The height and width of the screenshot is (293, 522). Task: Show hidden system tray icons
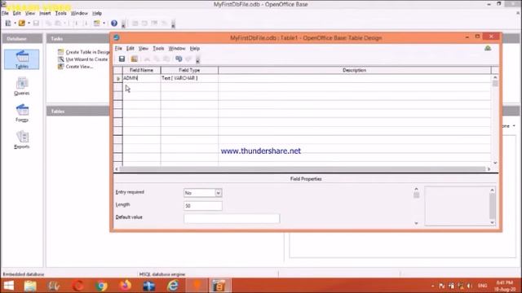[x=432, y=286]
